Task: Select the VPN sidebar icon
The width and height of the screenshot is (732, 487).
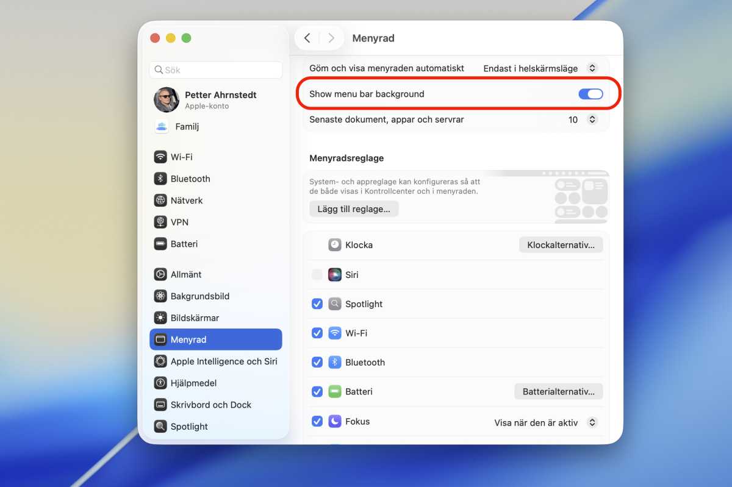Action: 160,222
